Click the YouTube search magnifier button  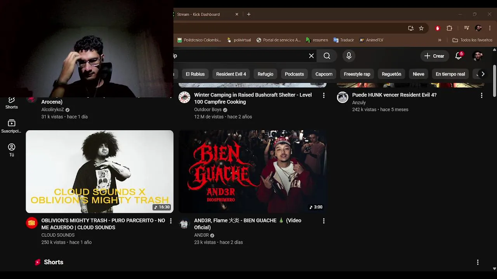point(327,56)
